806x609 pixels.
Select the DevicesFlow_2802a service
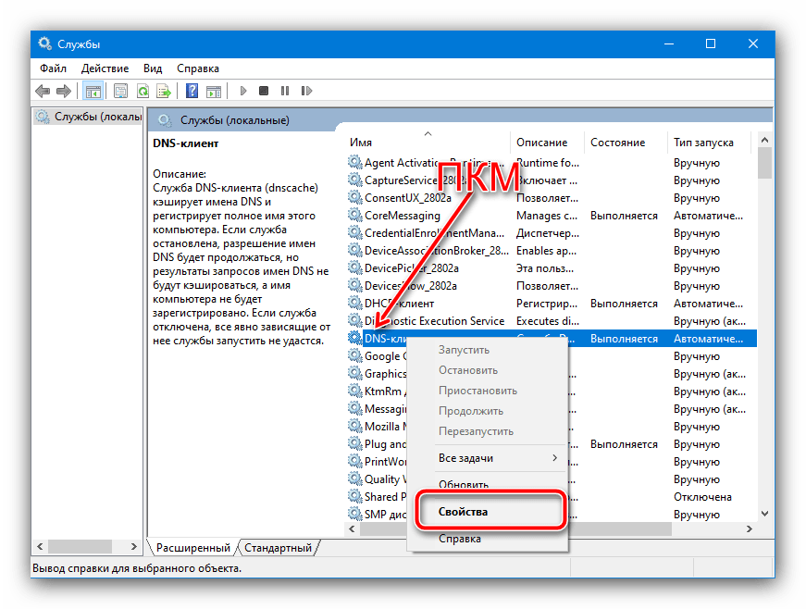(551, 286)
